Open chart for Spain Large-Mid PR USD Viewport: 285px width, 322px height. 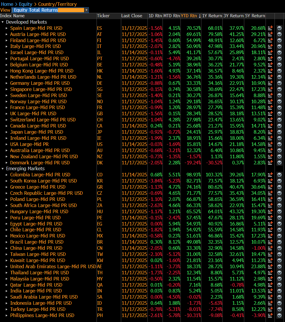[x=279, y=28]
